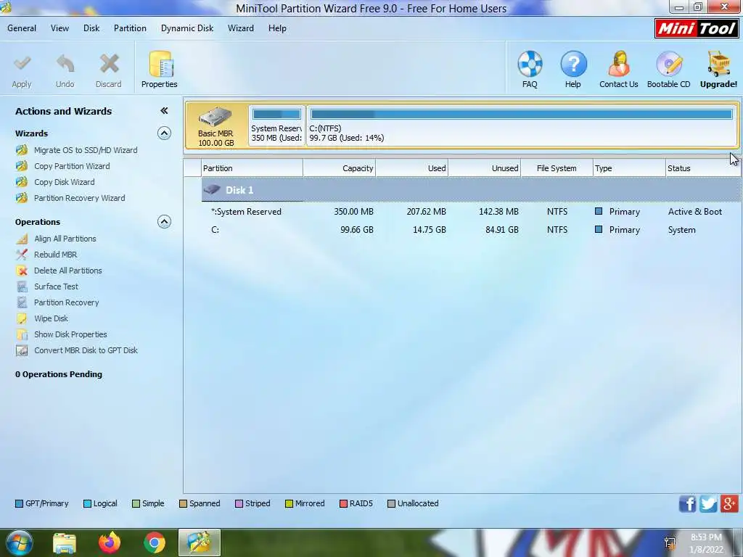This screenshot has width=743, height=557.
Task: Launch Firefox from the taskbar
Action: tap(110, 542)
